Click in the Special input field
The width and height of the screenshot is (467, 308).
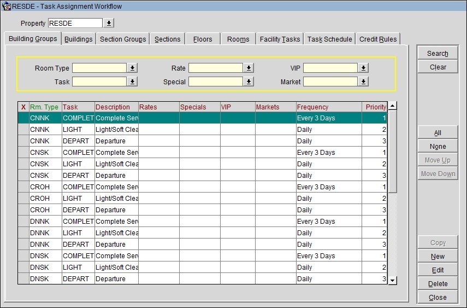[x=216, y=82]
